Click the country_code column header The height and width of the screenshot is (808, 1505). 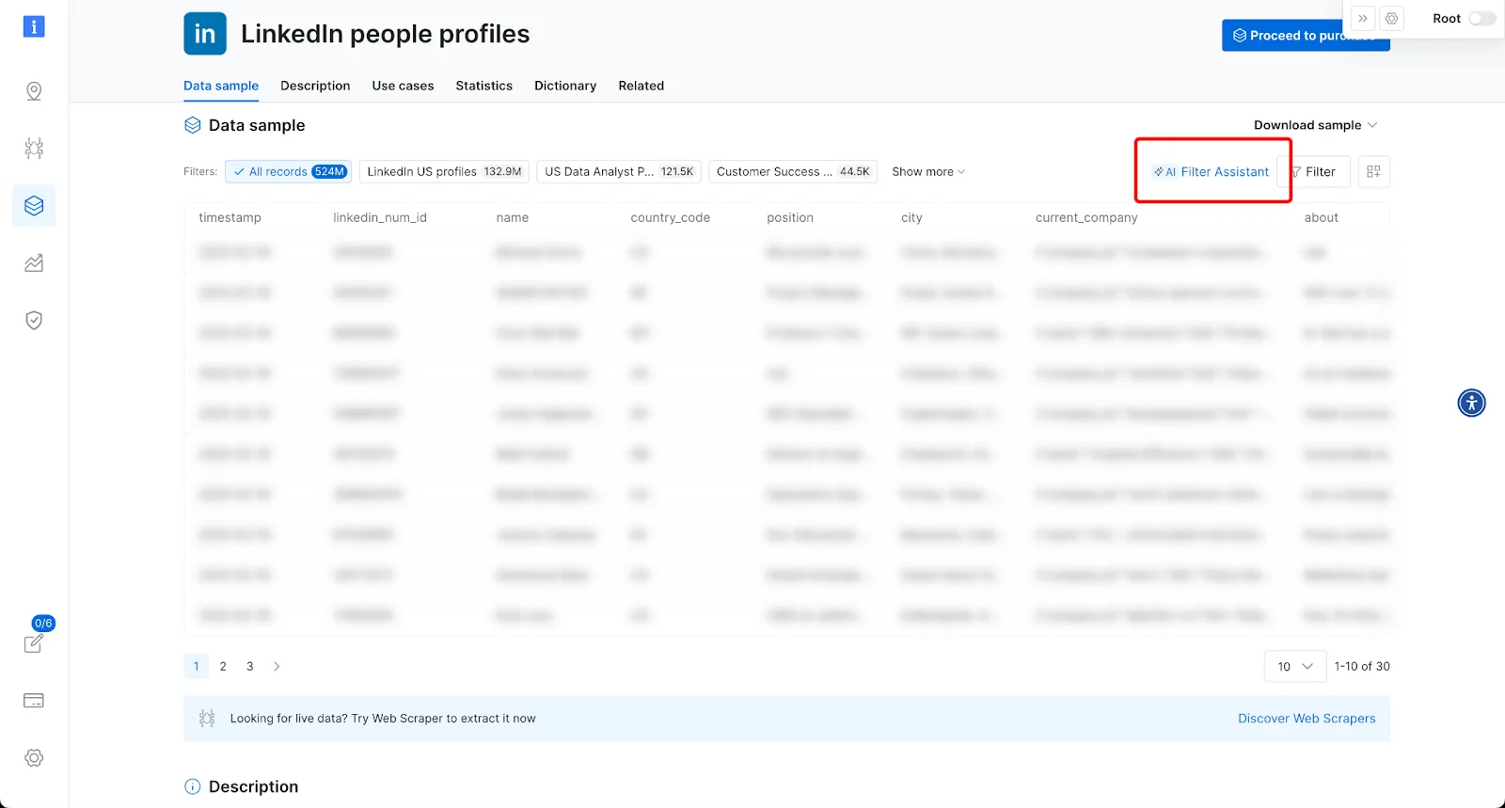pyautogui.click(x=671, y=217)
